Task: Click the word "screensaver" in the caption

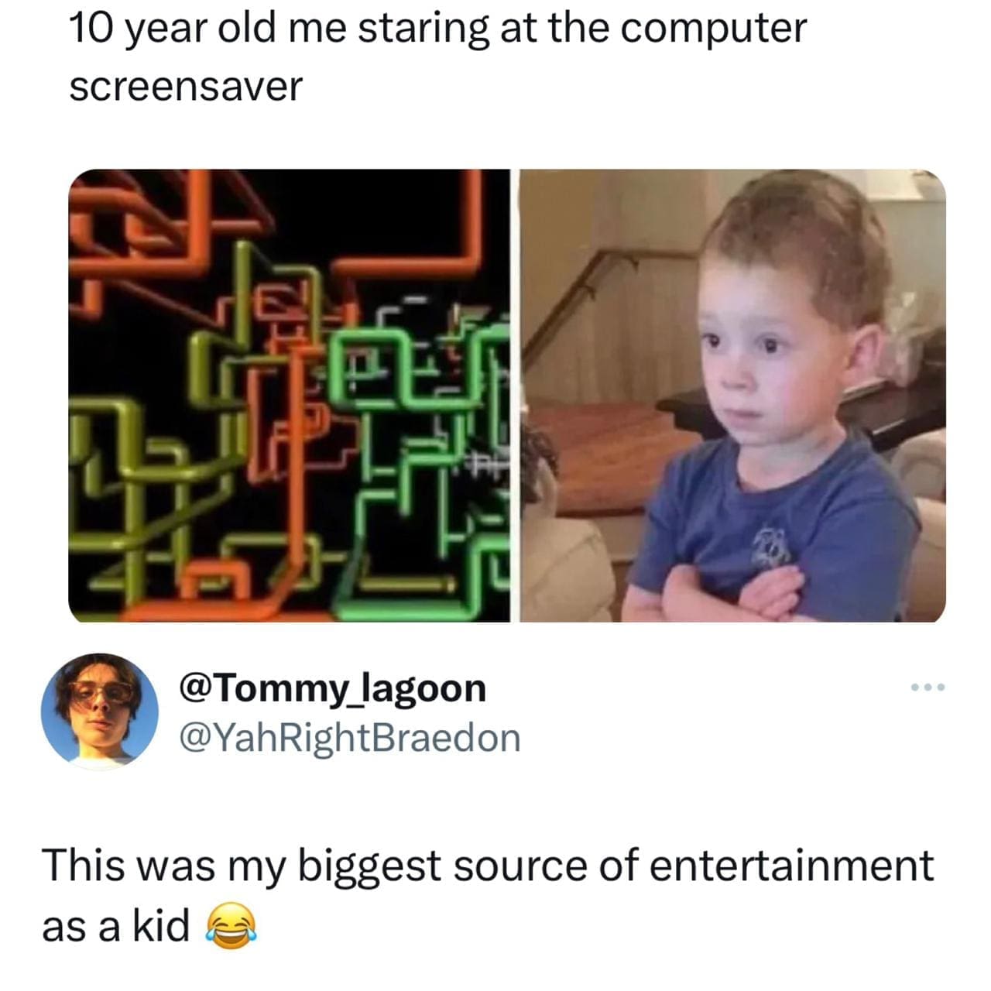Action: pos(186,87)
